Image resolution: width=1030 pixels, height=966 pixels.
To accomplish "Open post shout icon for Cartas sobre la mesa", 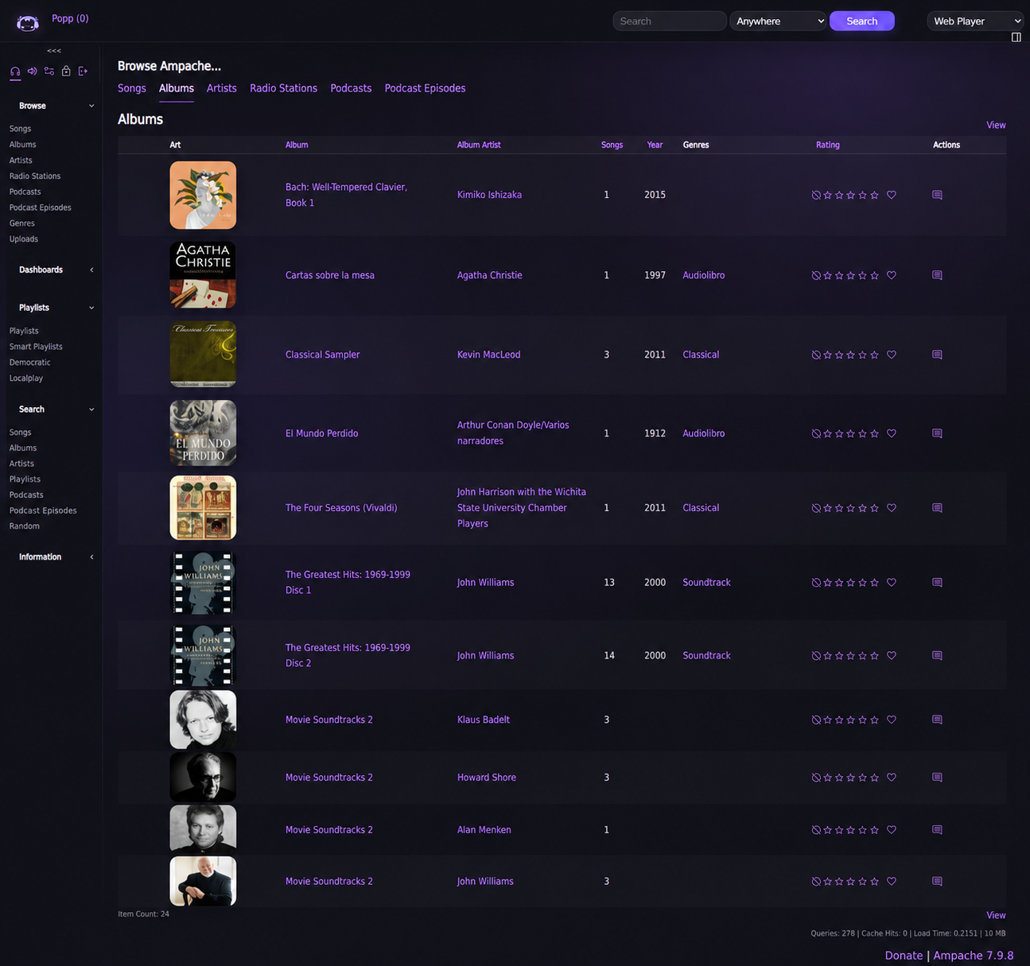I will click(937, 275).
